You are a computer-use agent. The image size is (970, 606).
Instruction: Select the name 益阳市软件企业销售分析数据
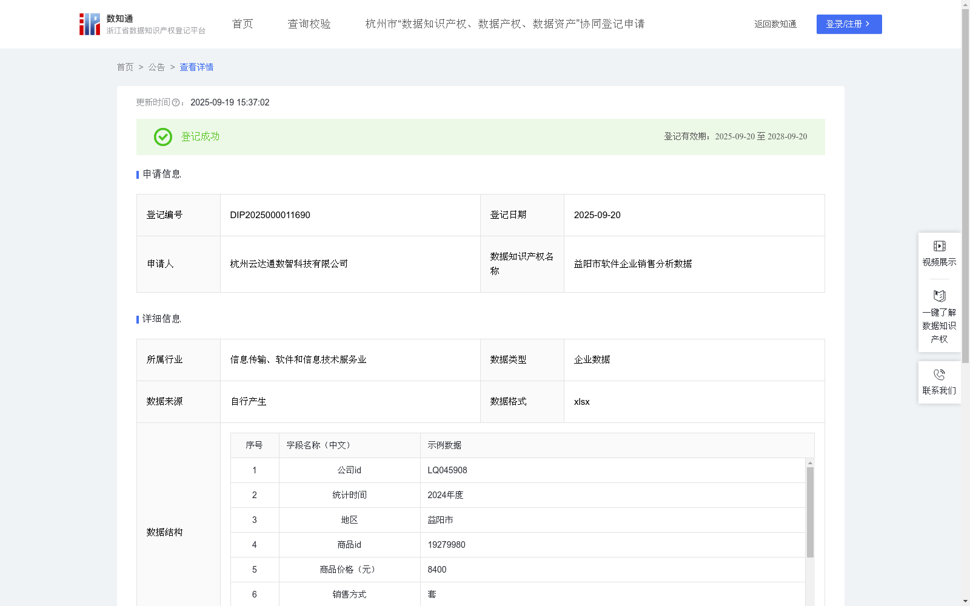[x=633, y=264]
